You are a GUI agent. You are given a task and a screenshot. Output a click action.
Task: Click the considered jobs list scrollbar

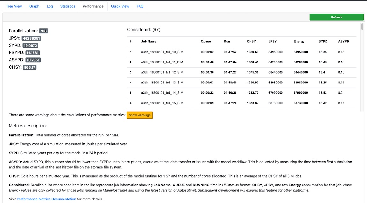(362, 26)
